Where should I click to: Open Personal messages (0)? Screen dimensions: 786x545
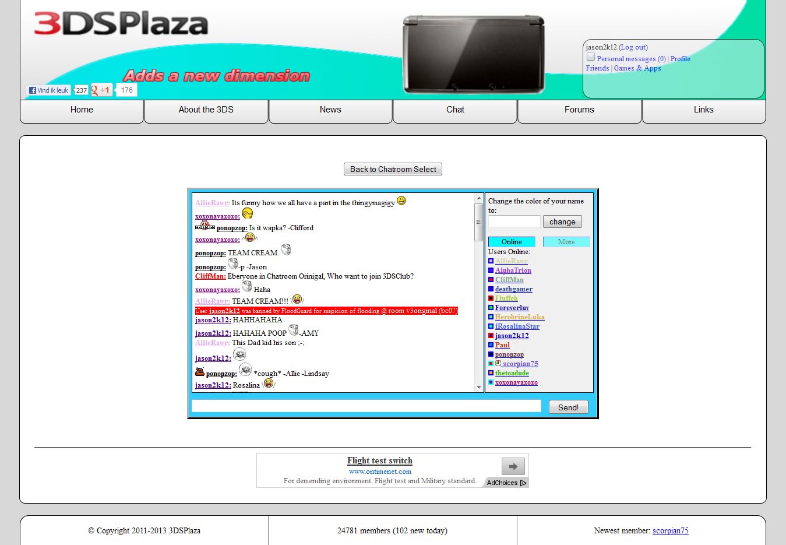click(632, 59)
